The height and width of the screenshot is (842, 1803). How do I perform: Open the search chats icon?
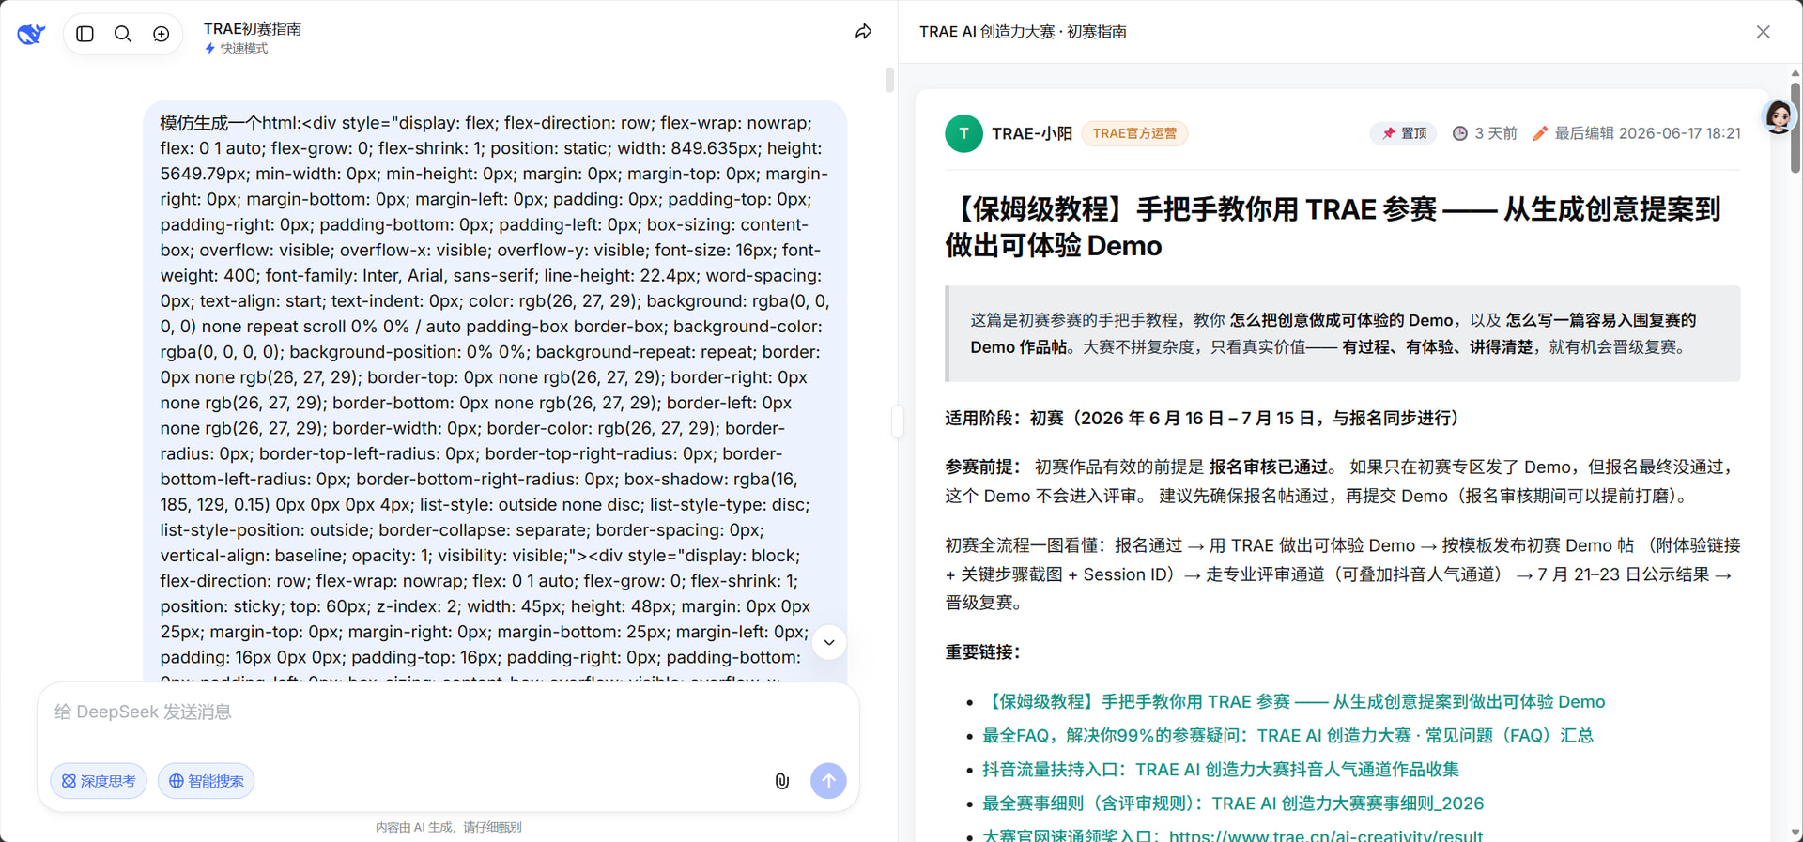click(x=123, y=34)
